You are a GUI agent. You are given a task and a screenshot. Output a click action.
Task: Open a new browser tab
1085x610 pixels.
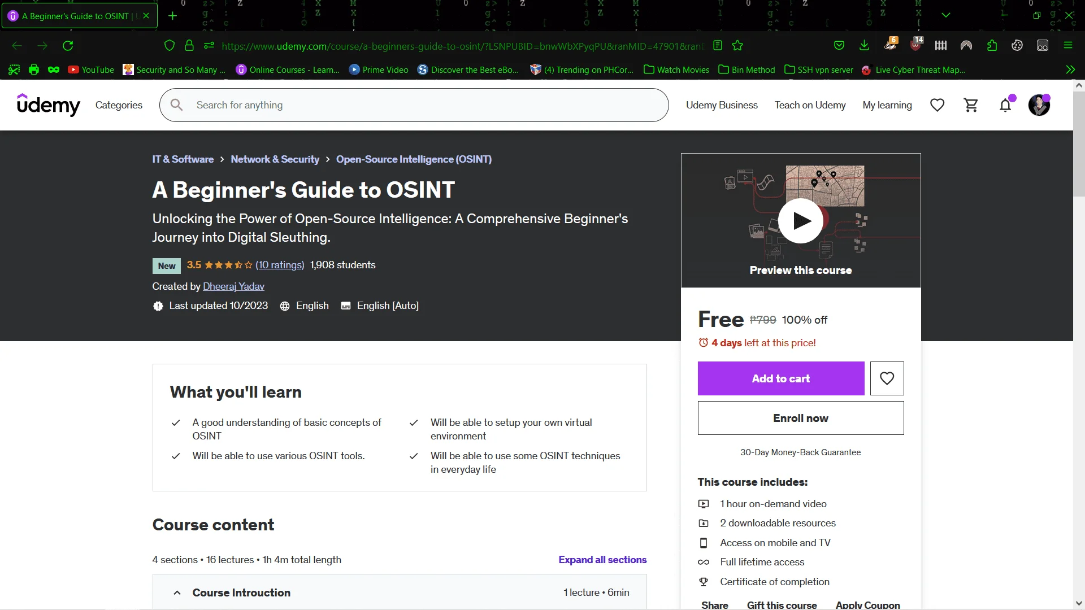[x=173, y=16]
